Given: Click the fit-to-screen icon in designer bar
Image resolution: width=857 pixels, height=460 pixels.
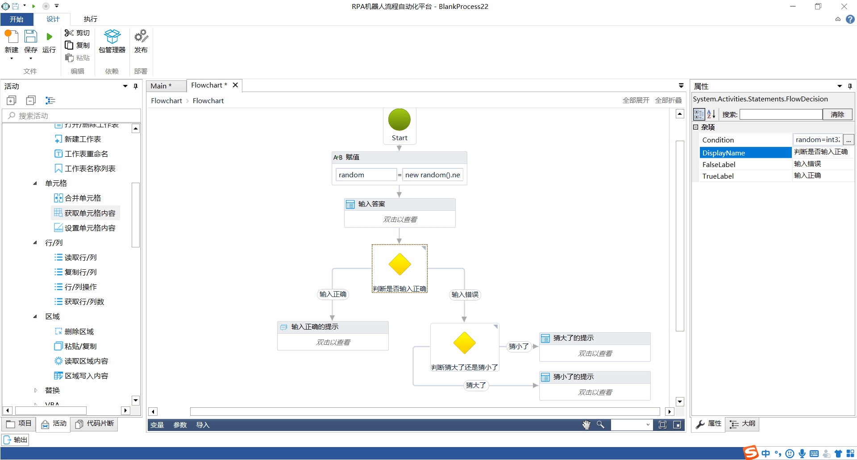Looking at the screenshot, I should pyautogui.click(x=662, y=425).
